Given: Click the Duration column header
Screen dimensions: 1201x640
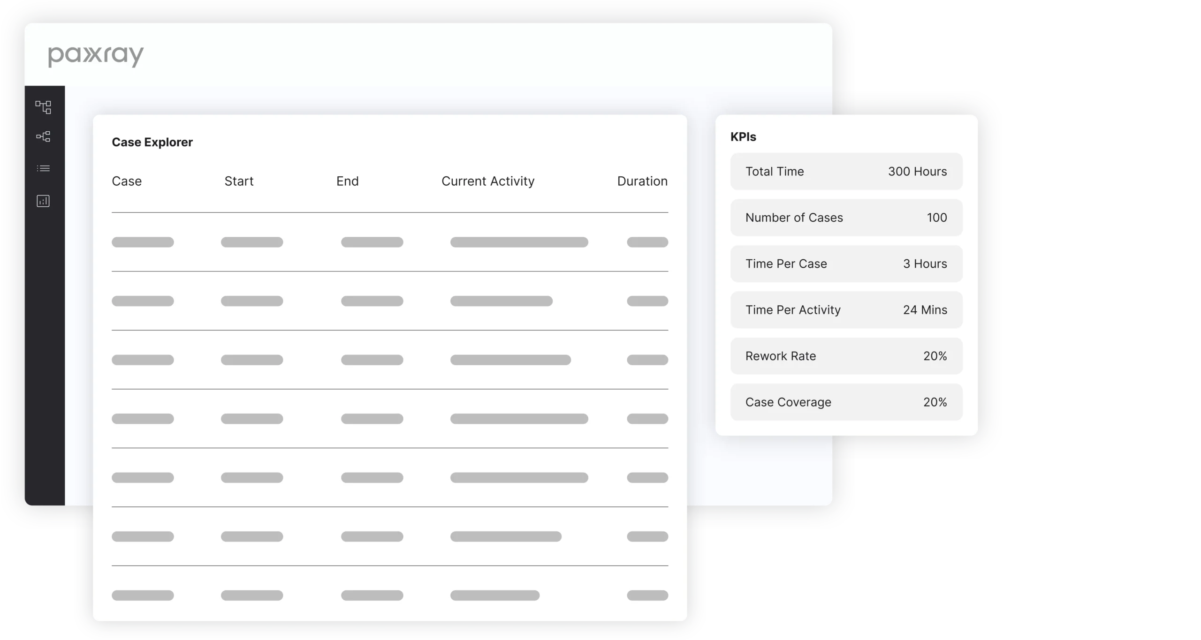Looking at the screenshot, I should (642, 181).
